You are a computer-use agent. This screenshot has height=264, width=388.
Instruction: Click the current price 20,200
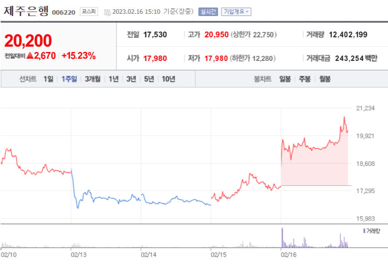[28, 40]
